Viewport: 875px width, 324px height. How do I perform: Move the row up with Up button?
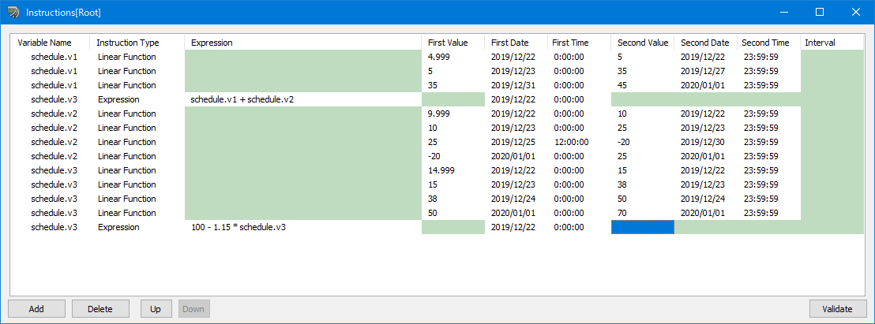pyautogui.click(x=156, y=309)
